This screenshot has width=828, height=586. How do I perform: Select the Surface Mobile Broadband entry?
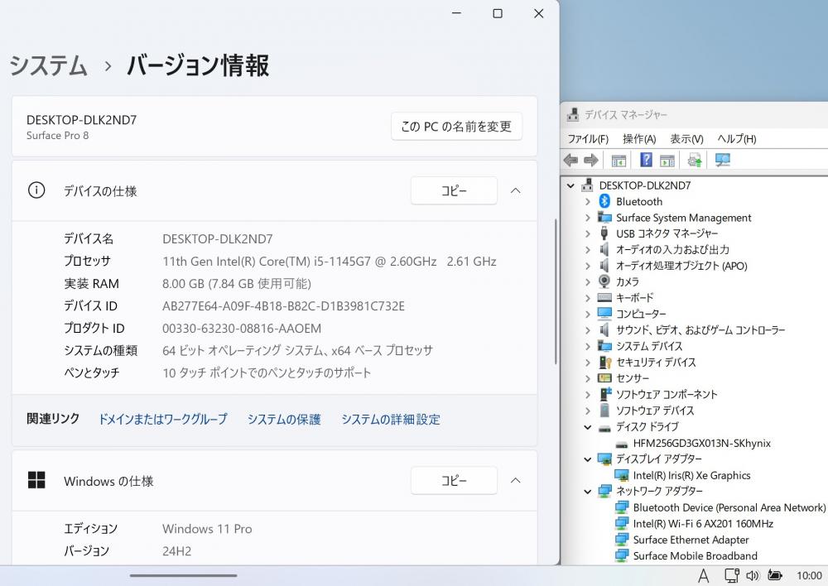pos(695,555)
